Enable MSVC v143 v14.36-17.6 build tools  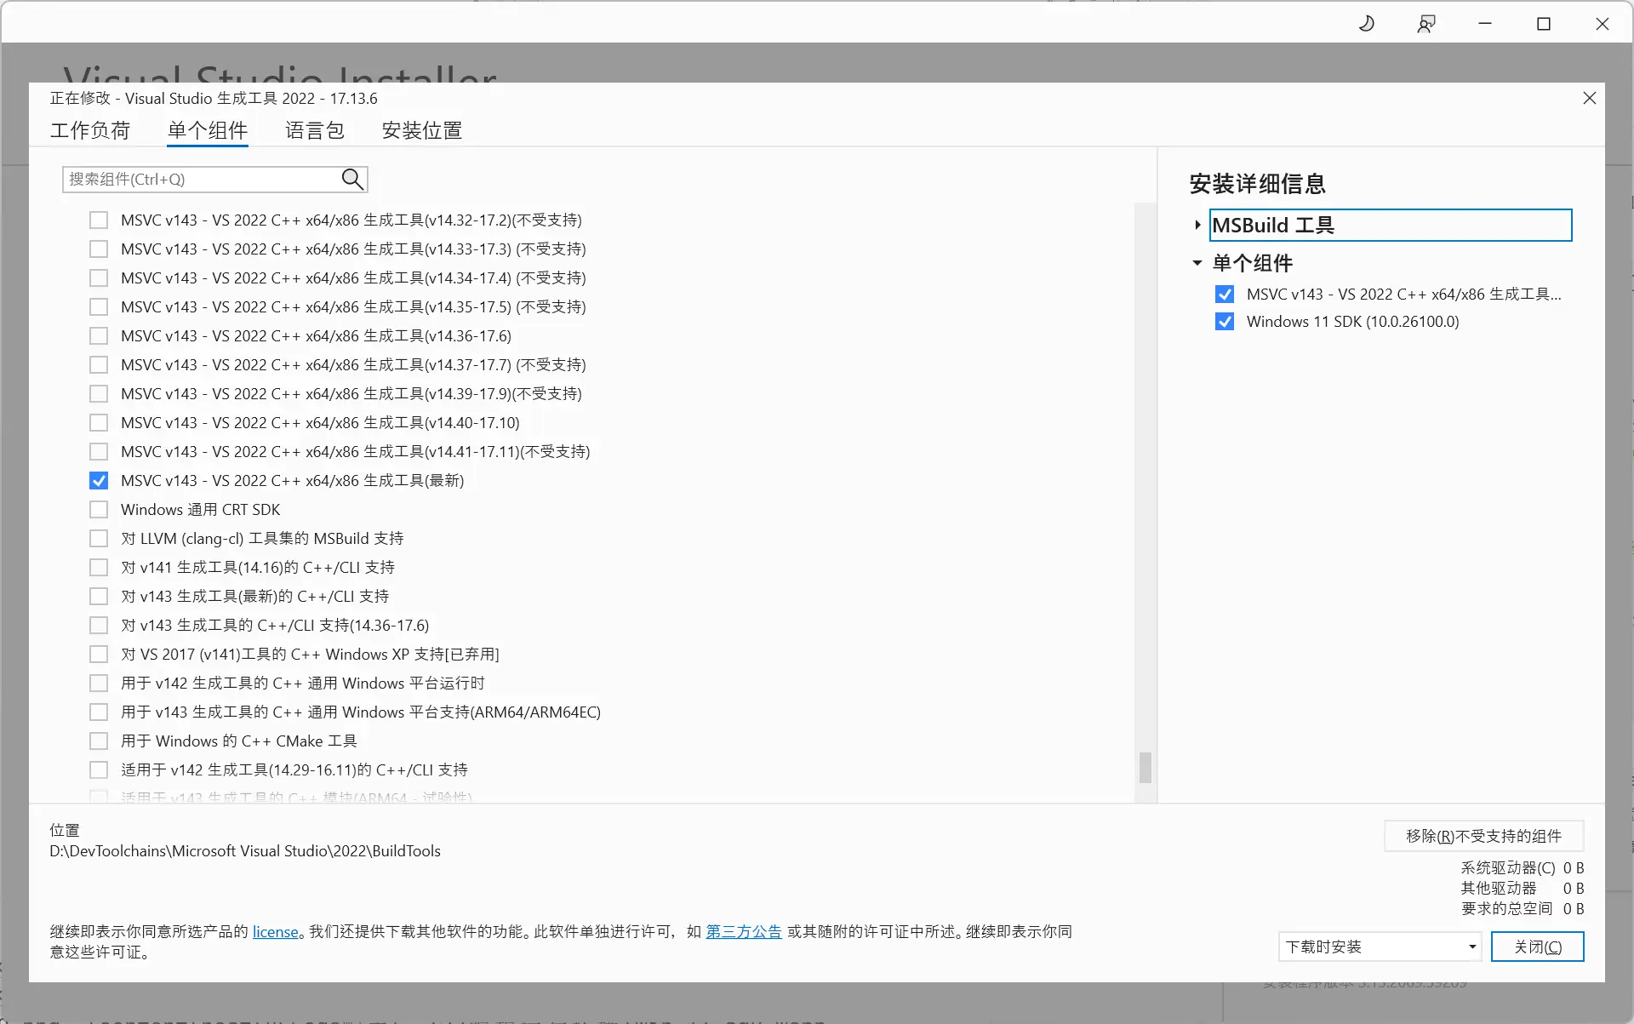coord(99,336)
